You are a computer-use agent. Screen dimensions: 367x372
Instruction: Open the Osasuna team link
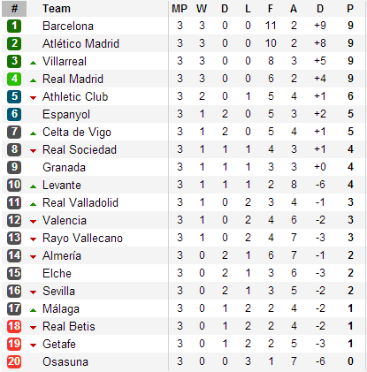pyautogui.click(x=65, y=361)
